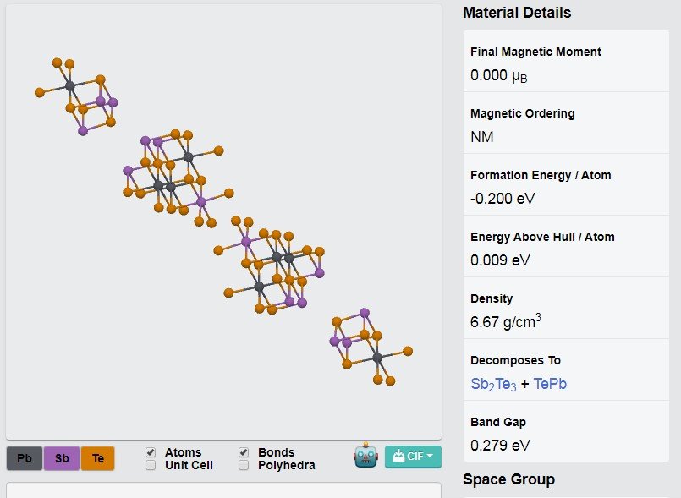Click the download icon on CIF button
681x498 pixels.
398,456
